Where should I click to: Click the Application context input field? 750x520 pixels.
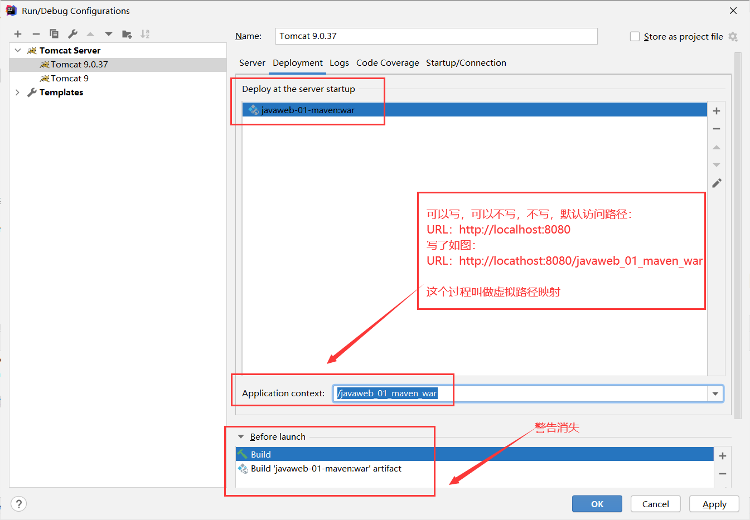point(521,393)
